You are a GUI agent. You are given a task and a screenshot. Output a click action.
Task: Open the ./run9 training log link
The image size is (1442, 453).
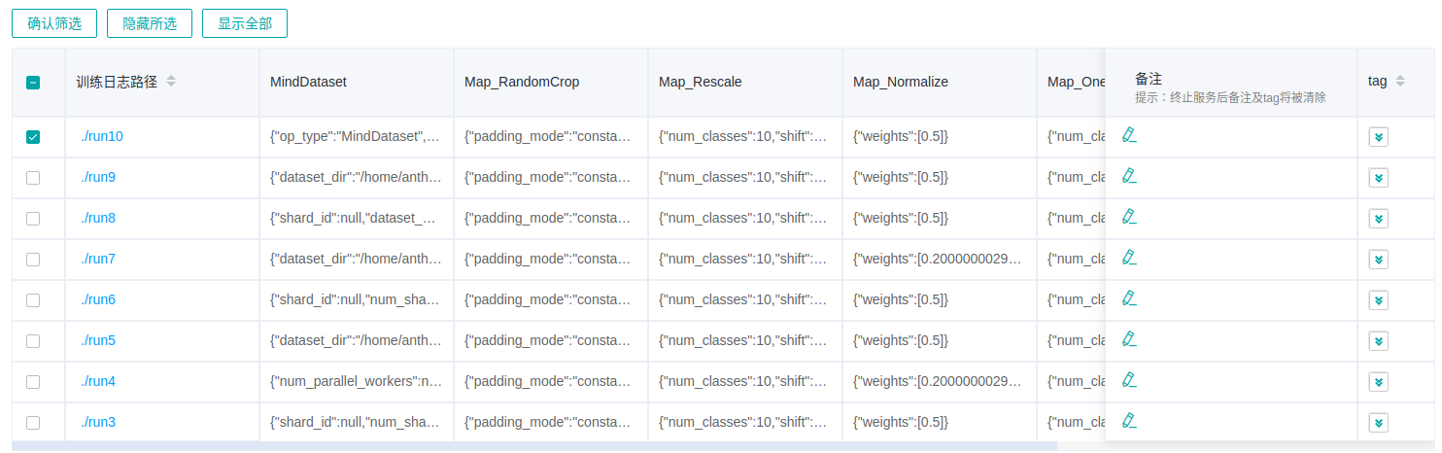coord(98,177)
